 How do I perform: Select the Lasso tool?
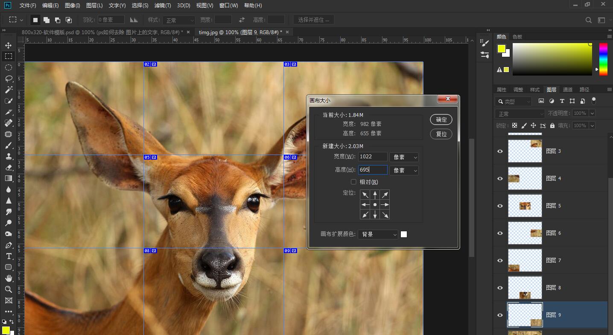[8, 79]
